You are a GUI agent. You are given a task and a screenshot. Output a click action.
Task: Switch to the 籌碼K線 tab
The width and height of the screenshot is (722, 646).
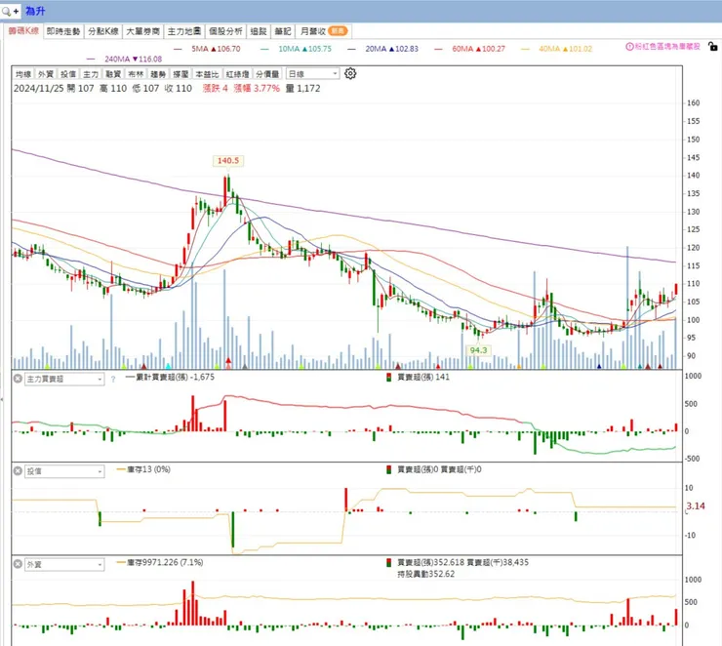23,31
